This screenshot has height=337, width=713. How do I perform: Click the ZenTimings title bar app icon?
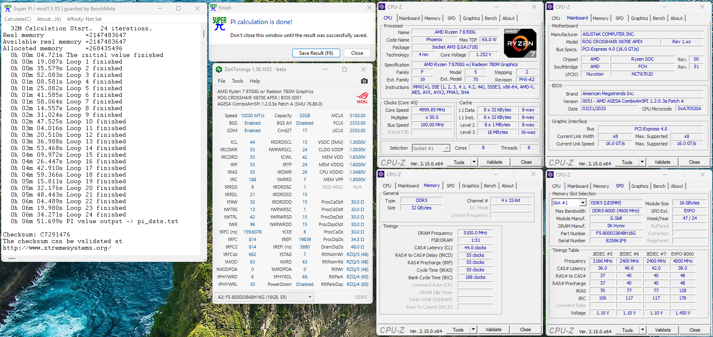(x=219, y=69)
